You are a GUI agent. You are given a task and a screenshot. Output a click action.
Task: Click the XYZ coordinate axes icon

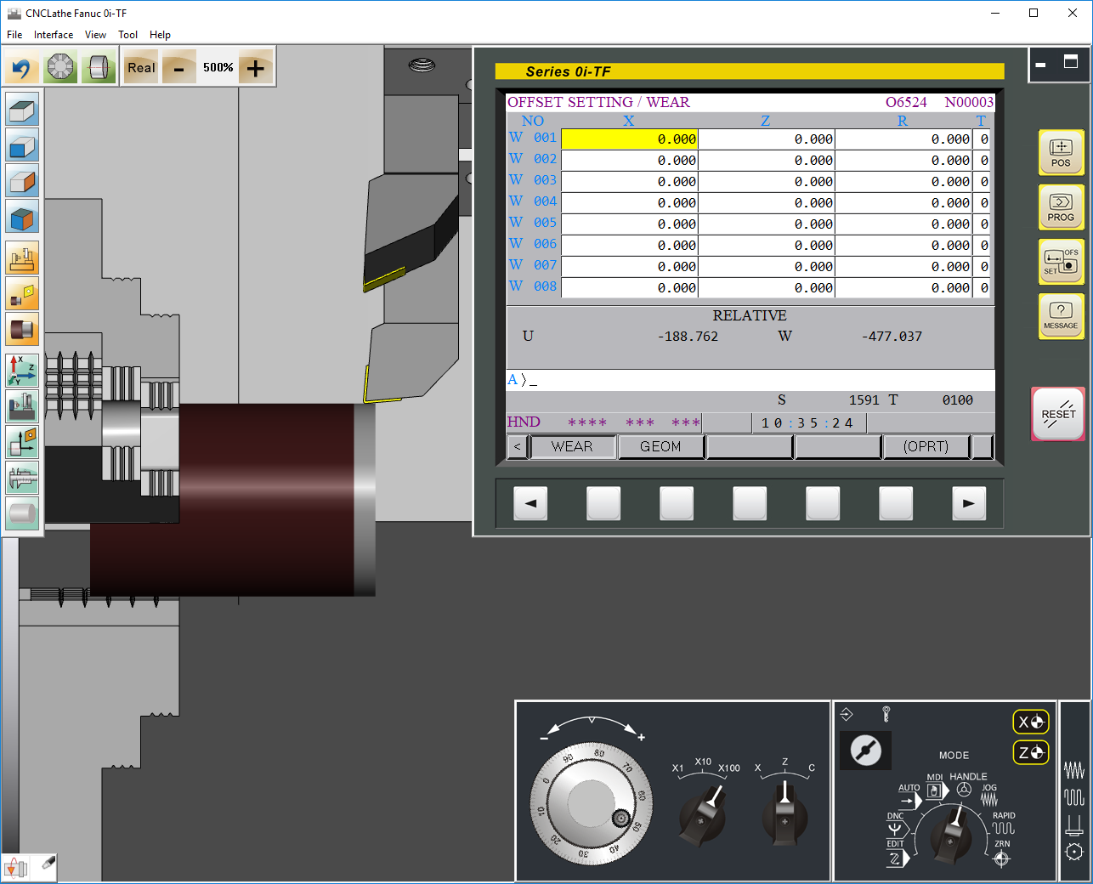coord(22,370)
